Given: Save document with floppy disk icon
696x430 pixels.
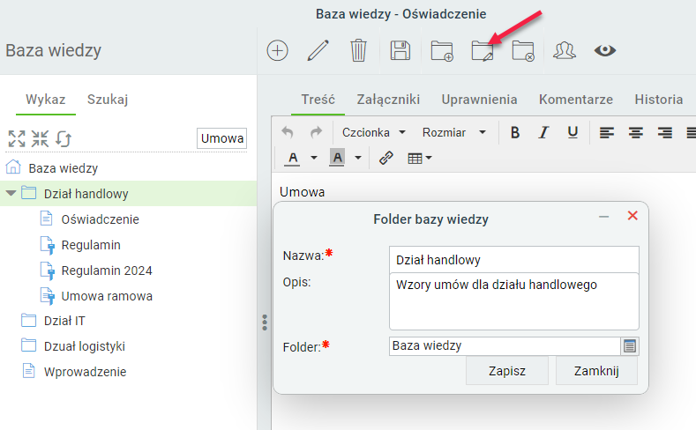Looking at the screenshot, I should (400, 50).
